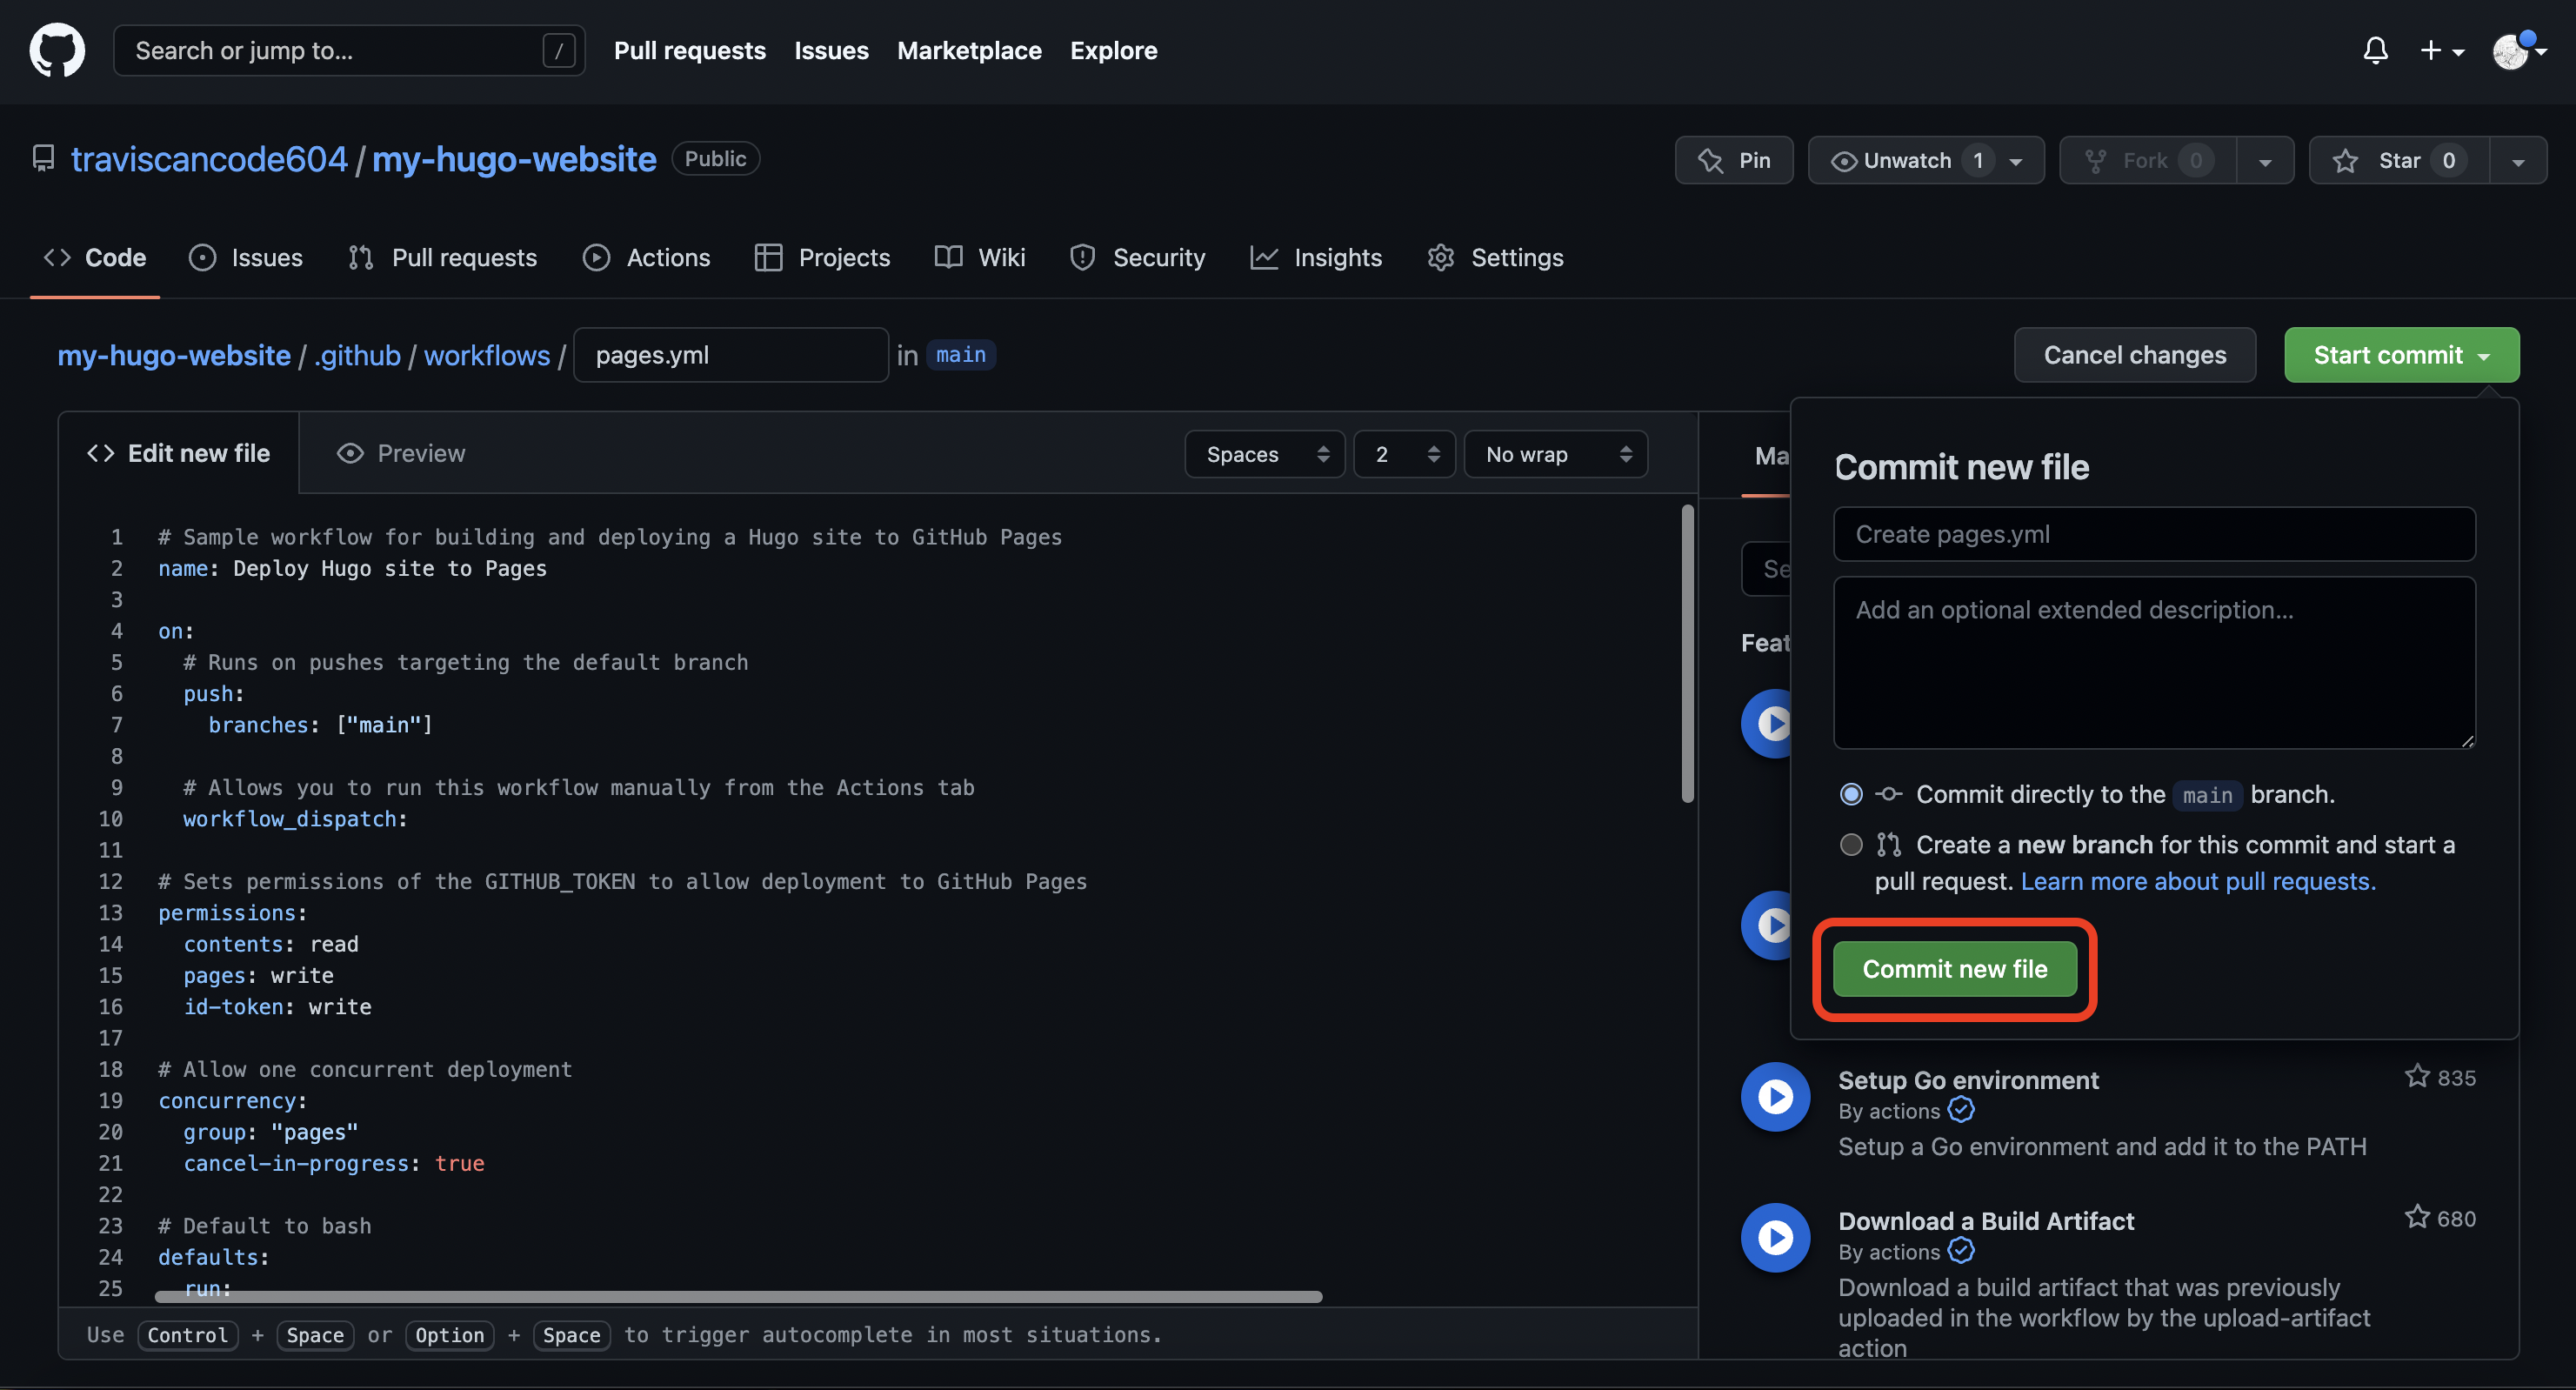Open the my-hugo-website repository title link
The image size is (2576, 1390).
coord(514,159)
